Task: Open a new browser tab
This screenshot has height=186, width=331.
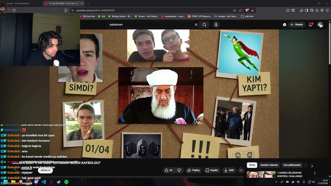Action: [88, 3]
